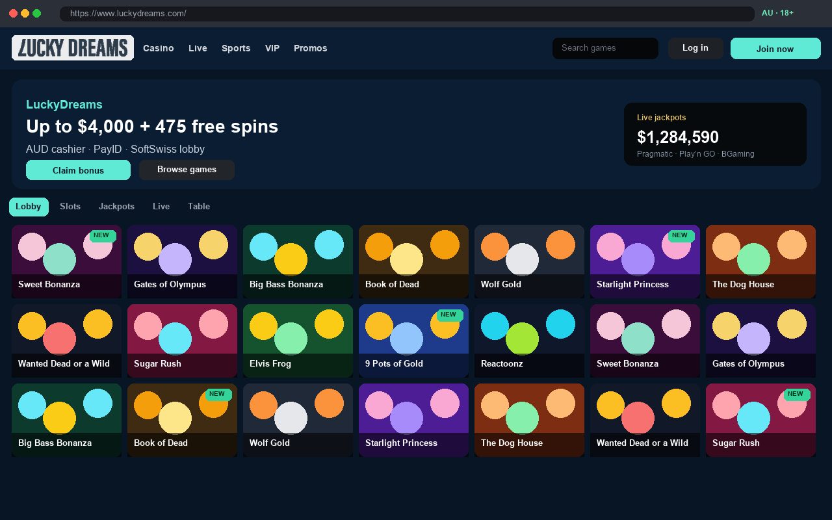This screenshot has width=832, height=520.
Task: Claim the welcome bonus
Action: (78, 170)
